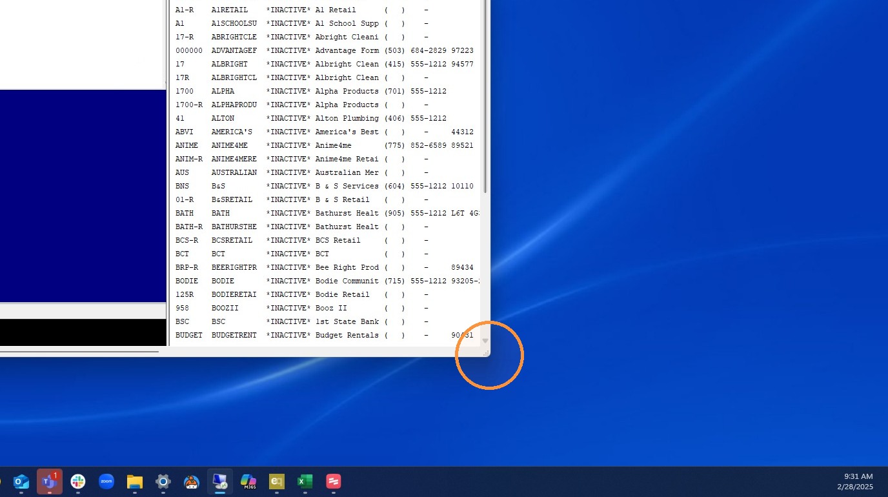Show calendar via the 9:31 AM clock
The height and width of the screenshot is (497, 888).
(855, 482)
